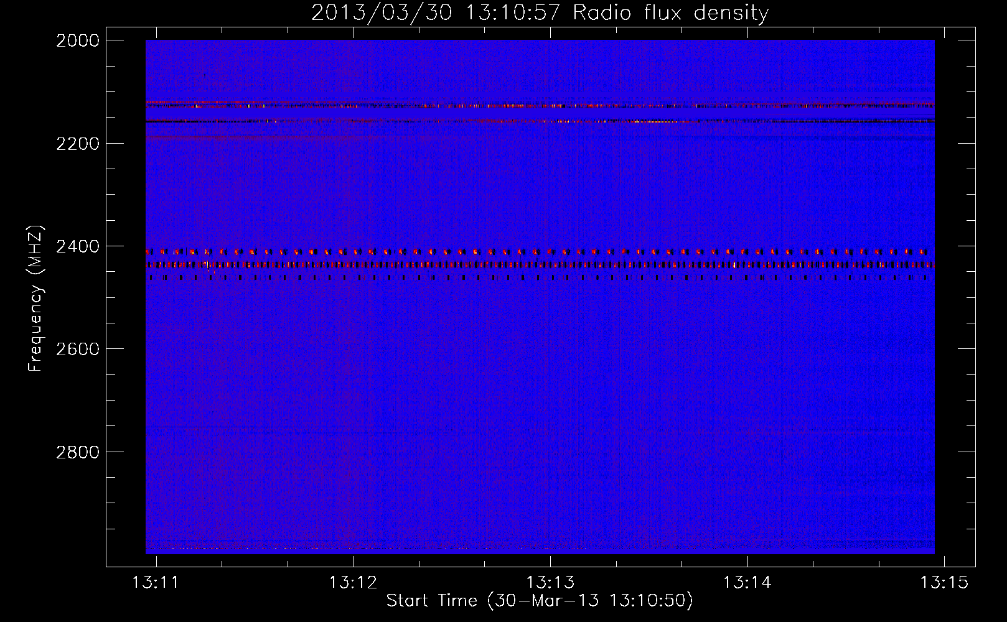Select the 2800 frequency axis label
Viewport: 1007px width, 622px height.
[78, 452]
